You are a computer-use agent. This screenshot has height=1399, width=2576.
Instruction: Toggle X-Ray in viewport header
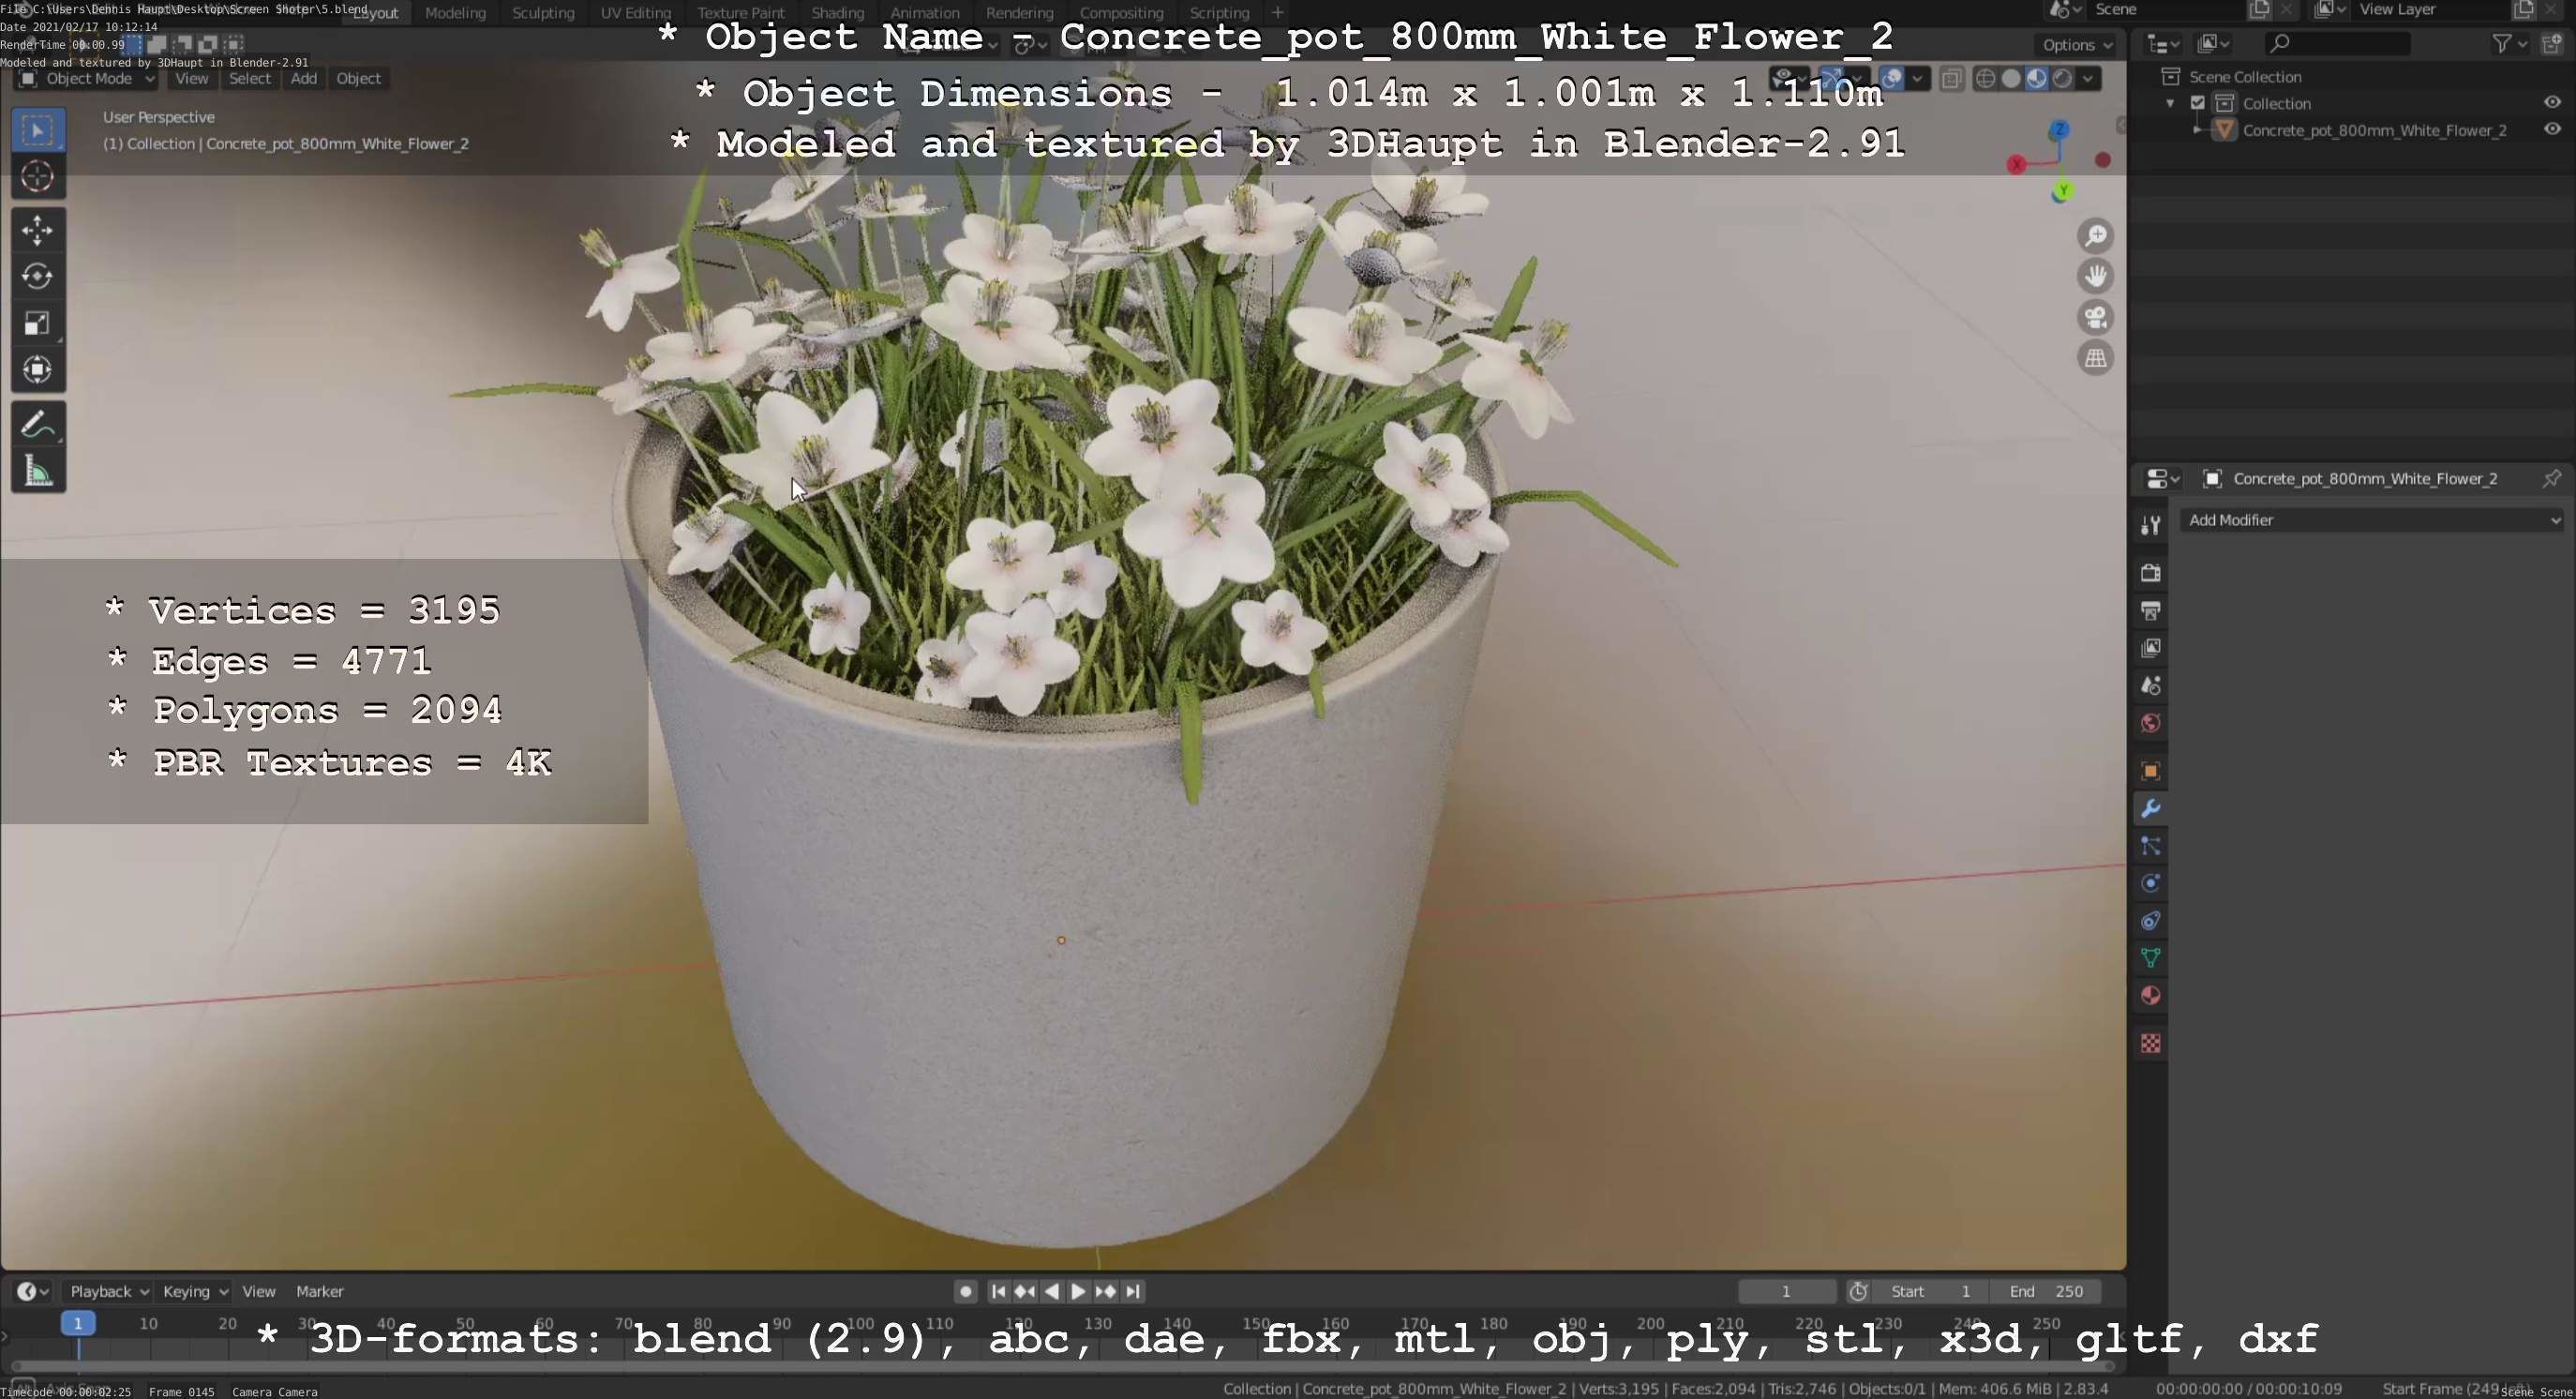(x=1951, y=79)
